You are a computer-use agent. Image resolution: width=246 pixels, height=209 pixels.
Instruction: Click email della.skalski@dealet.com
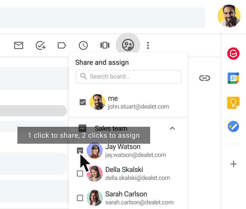[138, 178]
